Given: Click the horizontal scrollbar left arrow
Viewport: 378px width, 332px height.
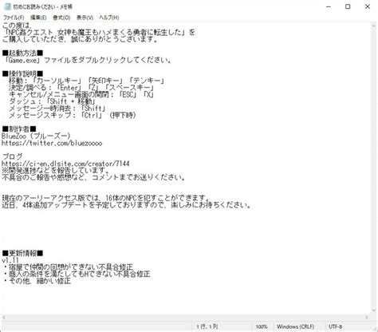Looking at the screenshot, I should (4, 318).
